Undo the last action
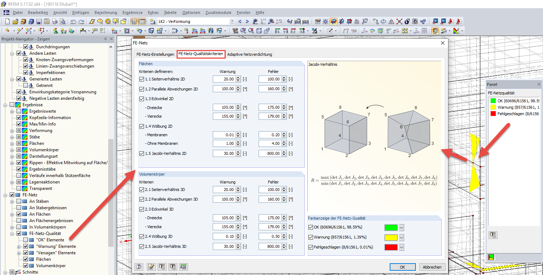 pyautogui.click(x=73, y=21)
